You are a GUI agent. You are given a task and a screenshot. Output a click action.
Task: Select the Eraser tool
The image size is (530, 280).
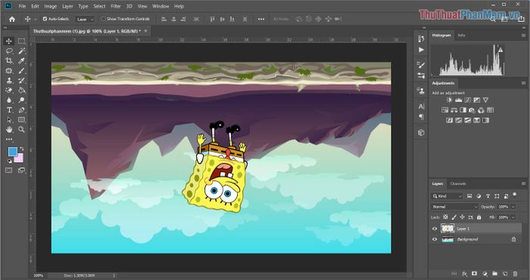click(9, 90)
